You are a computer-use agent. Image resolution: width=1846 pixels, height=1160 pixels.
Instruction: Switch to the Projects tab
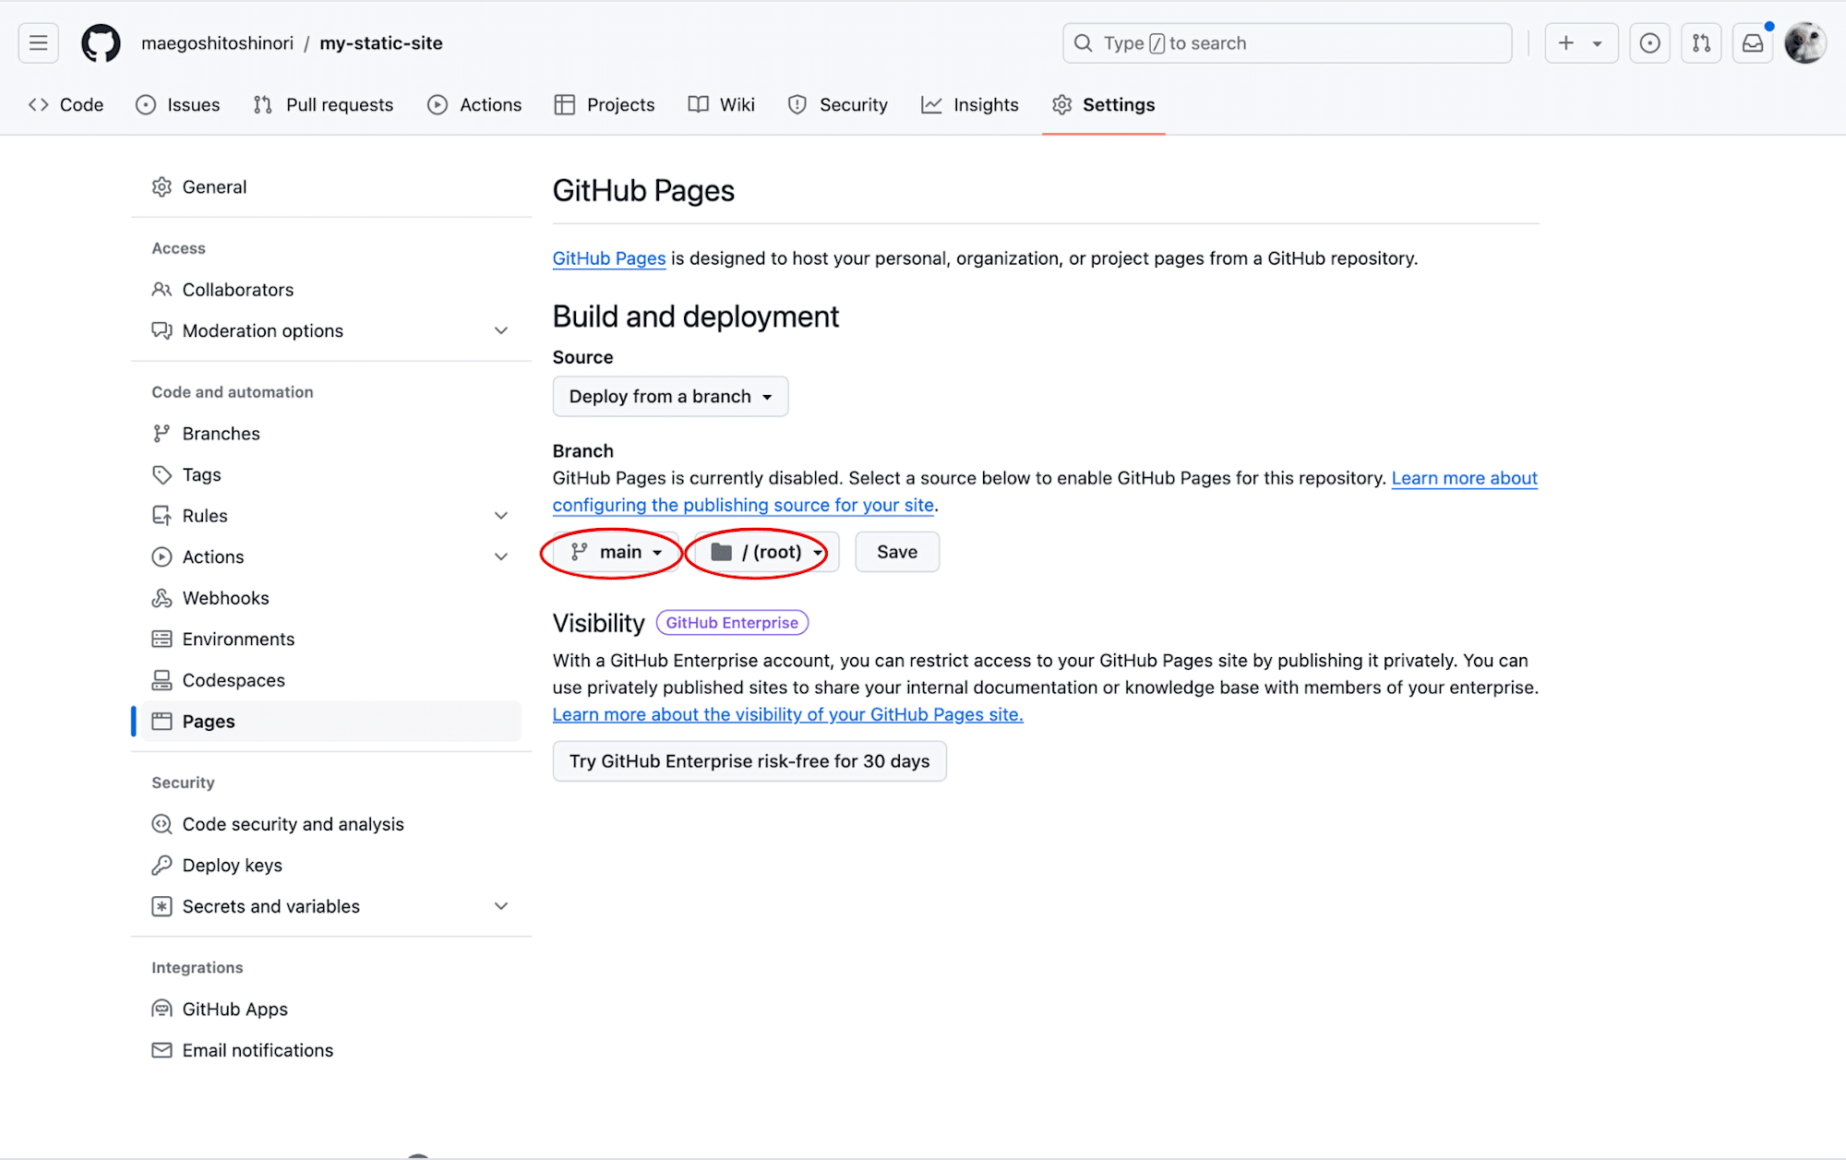605,105
